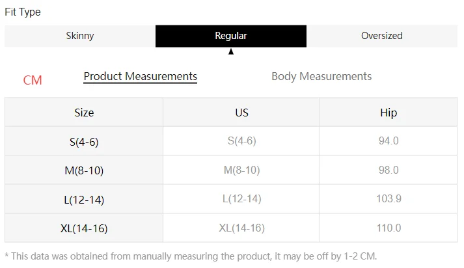The height and width of the screenshot is (268, 464).
Task: Click the Hip column header
Action: pyautogui.click(x=389, y=113)
